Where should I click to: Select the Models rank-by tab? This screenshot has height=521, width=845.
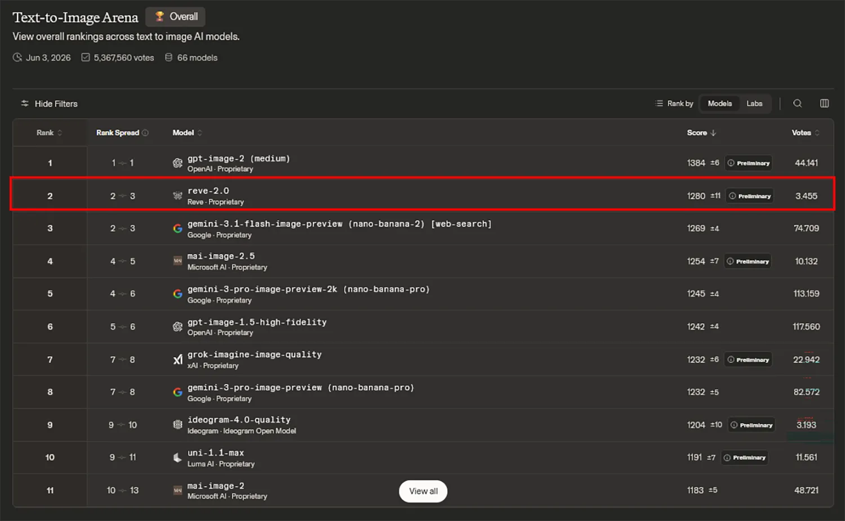[x=719, y=104]
